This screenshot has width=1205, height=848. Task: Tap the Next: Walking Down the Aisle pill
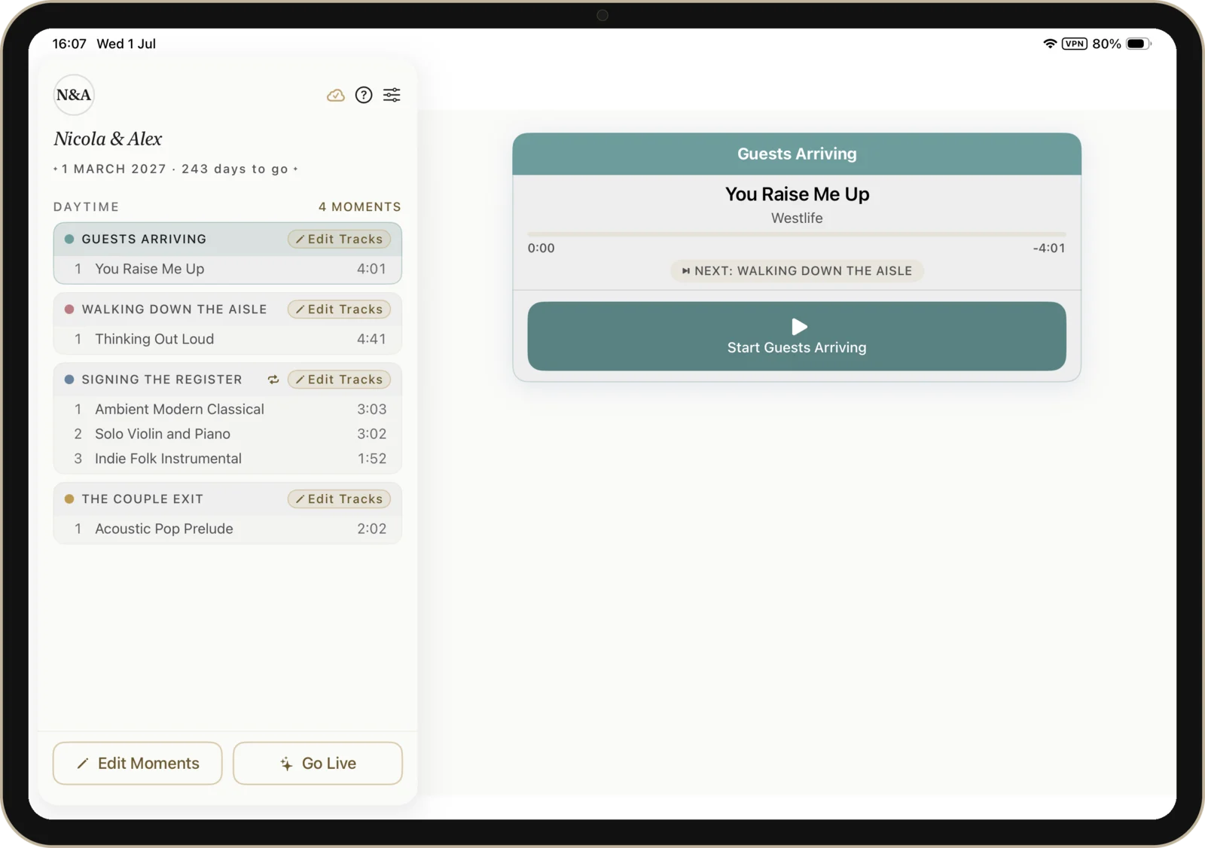[x=797, y=270]
